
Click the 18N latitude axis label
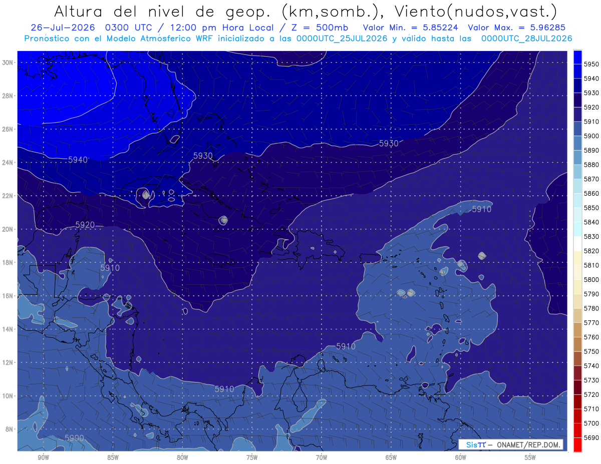point(8,262)
